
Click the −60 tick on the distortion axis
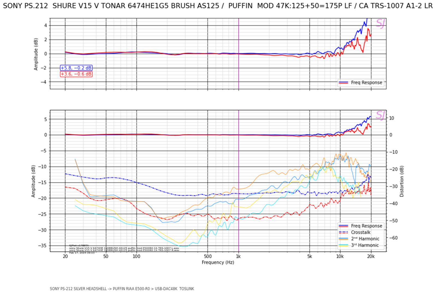pyautogui.click(x=393, y=238)
